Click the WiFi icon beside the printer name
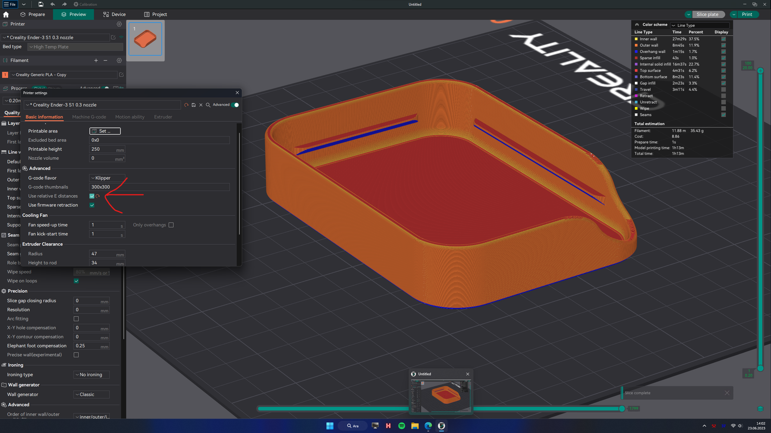This screenshot has height=433, width=771. click(x=121, y=37)
